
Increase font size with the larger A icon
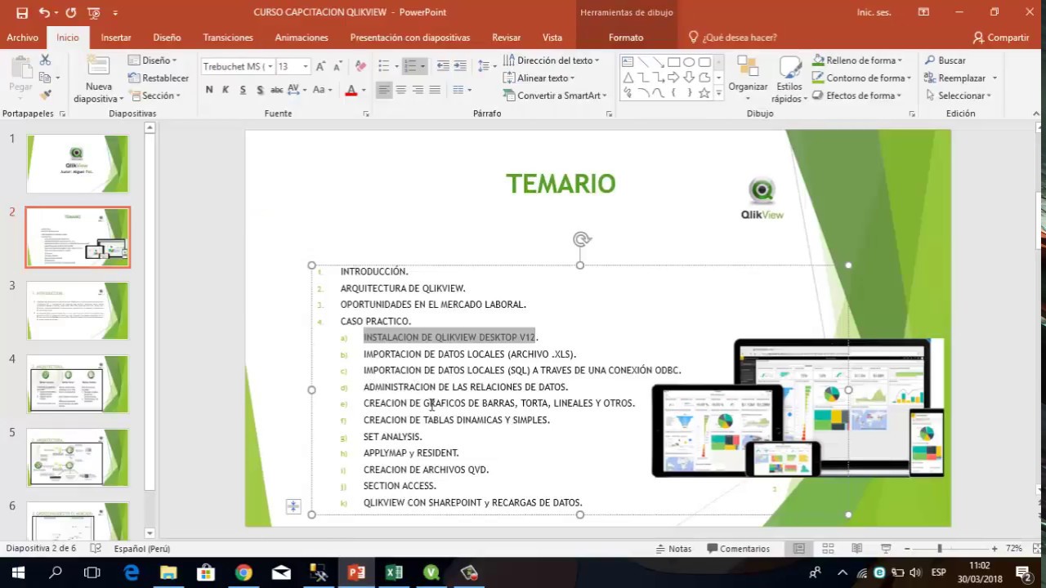321,66
